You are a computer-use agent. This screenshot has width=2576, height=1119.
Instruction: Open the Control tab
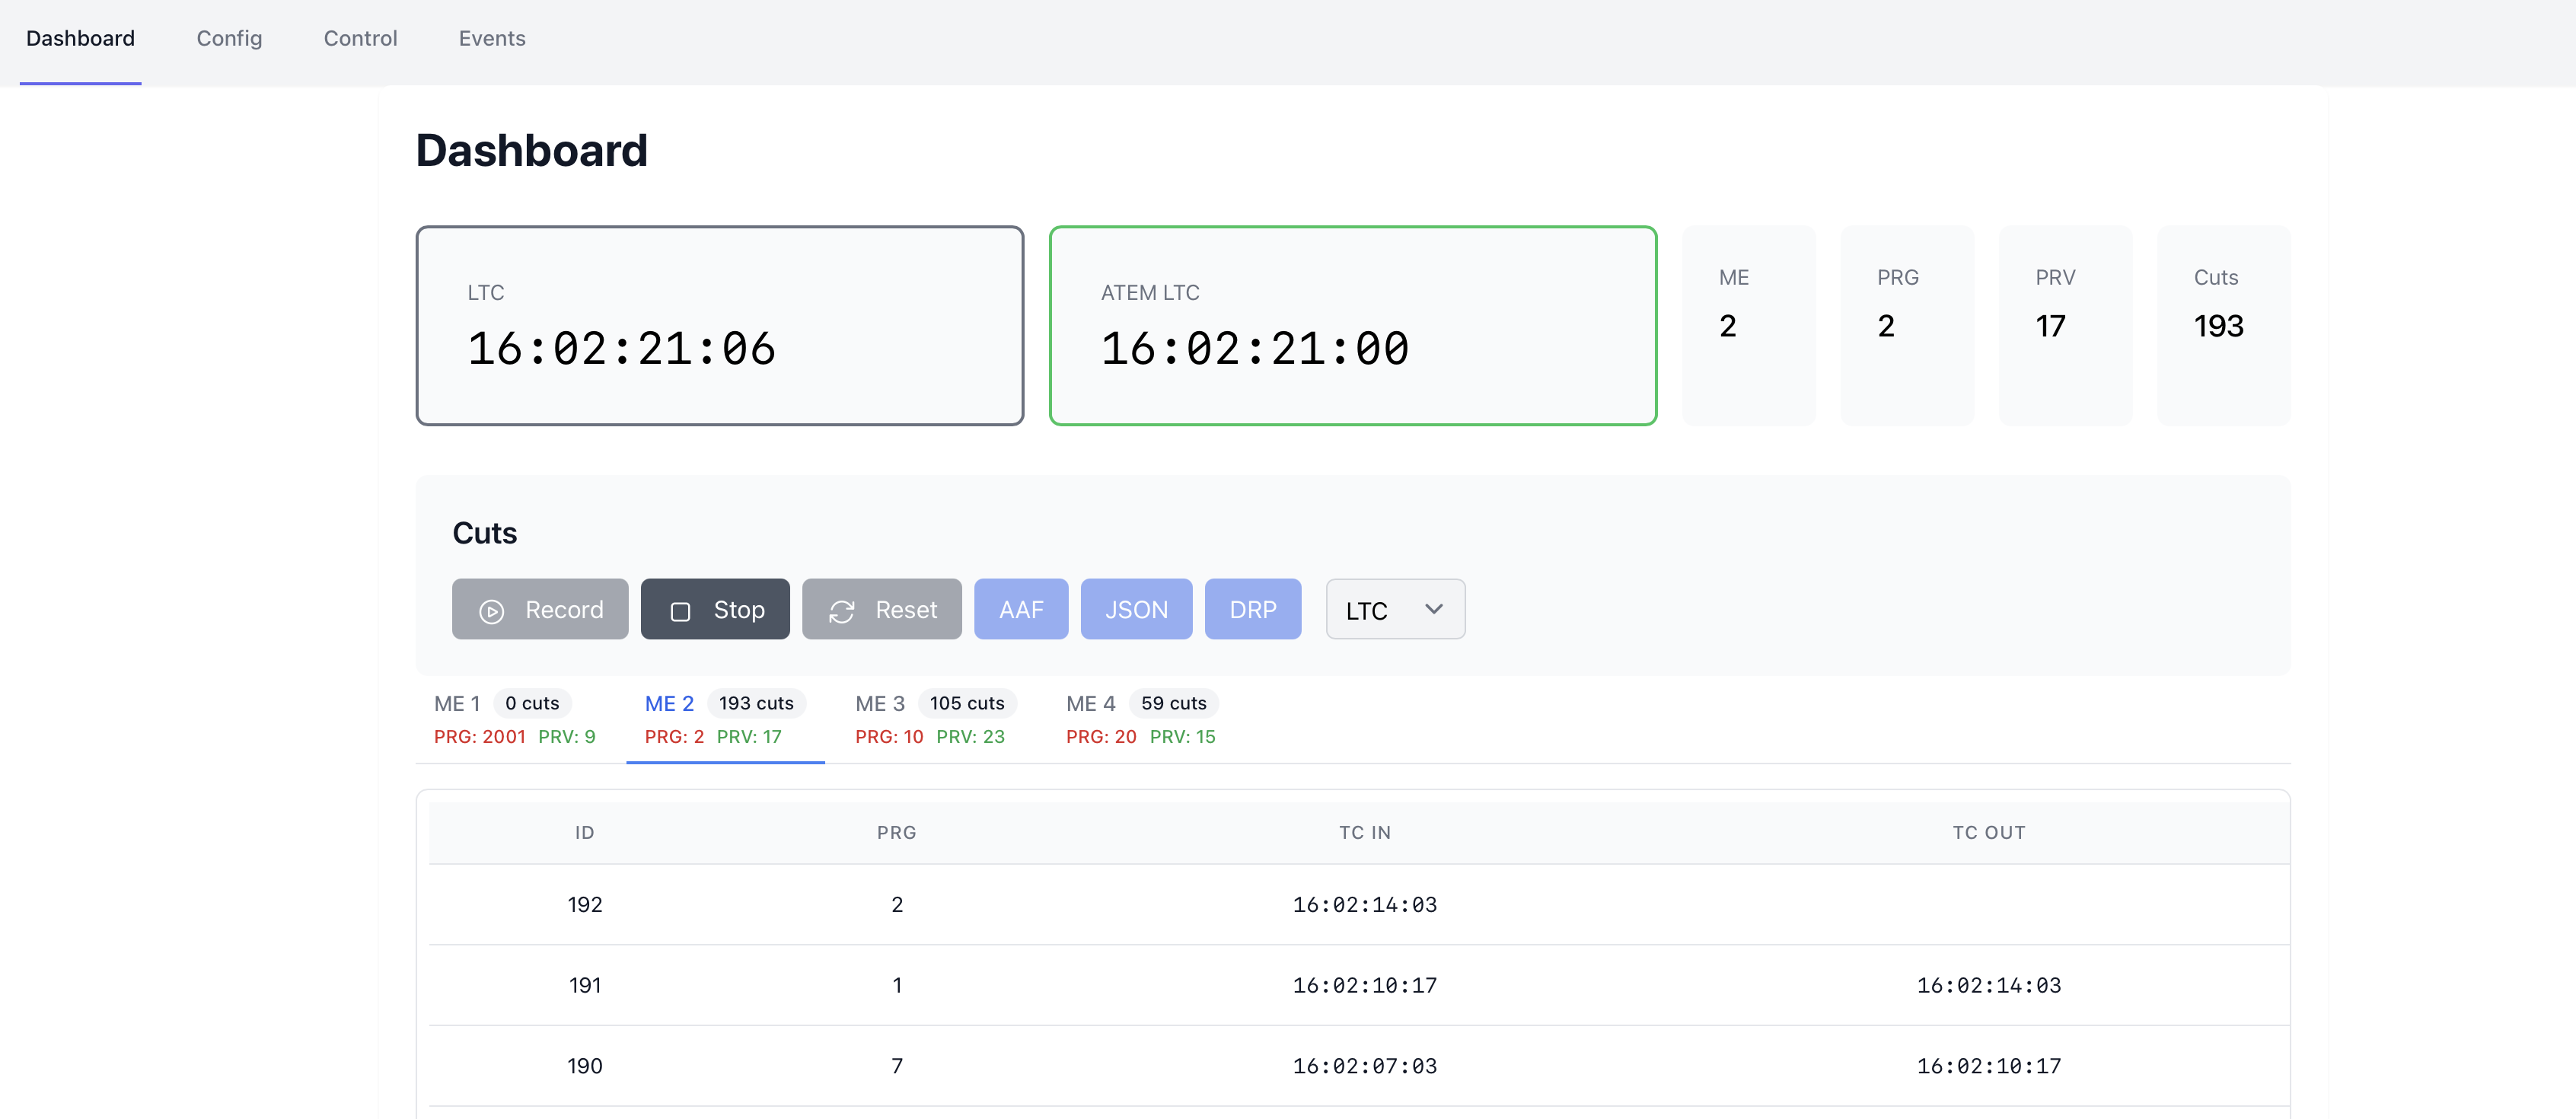point(360,38)
